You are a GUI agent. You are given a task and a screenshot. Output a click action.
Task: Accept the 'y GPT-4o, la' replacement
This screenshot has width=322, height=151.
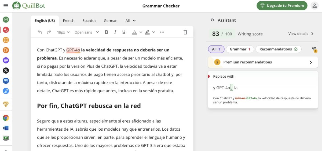(225, 88)
